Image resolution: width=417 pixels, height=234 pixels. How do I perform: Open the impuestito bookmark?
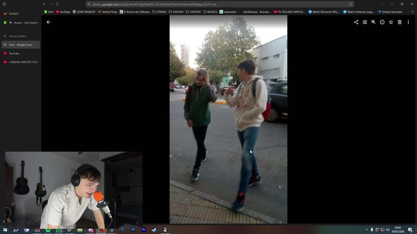228,12
